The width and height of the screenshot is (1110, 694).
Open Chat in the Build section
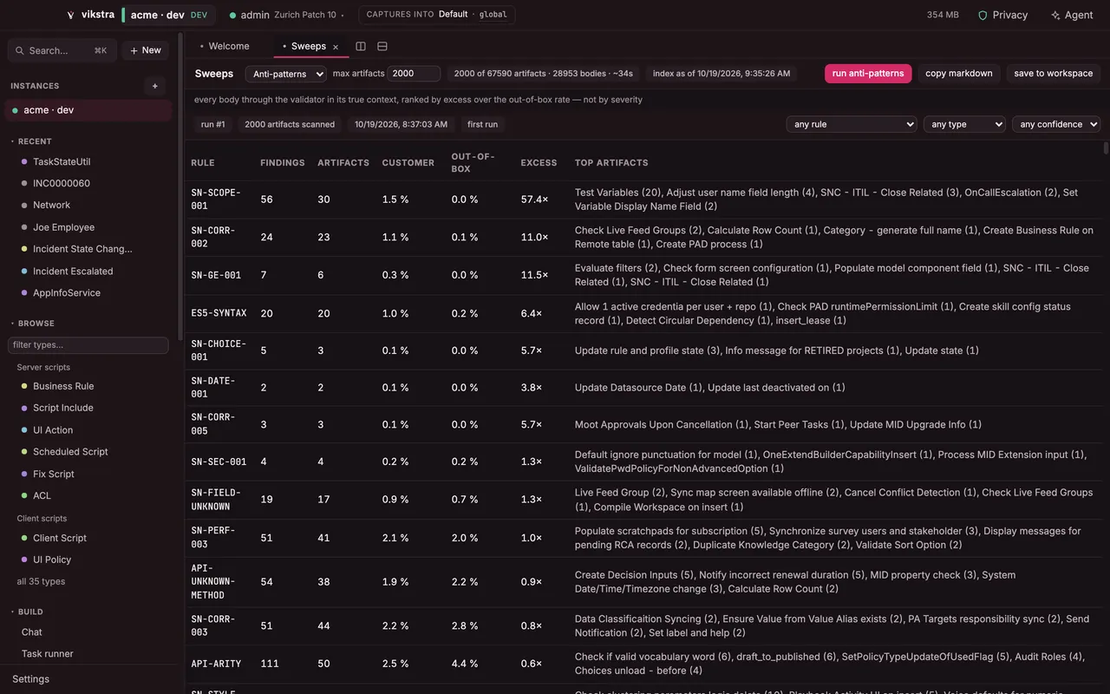(32, 632)
